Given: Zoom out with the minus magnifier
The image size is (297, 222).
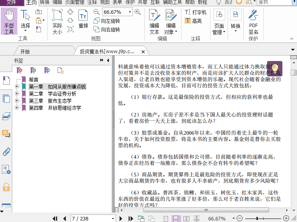Looking at the screenshot, I should point(96,12).
